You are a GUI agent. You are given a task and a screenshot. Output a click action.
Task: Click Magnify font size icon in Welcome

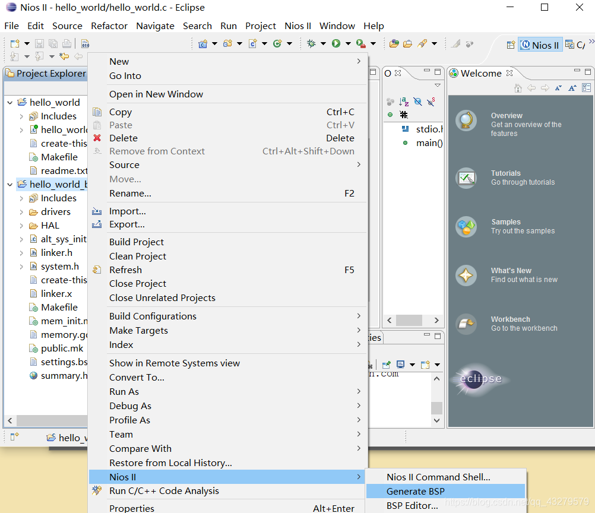[572, 88]
